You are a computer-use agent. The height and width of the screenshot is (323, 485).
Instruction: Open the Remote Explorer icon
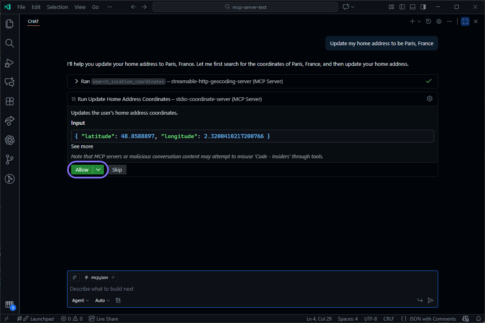10,121
